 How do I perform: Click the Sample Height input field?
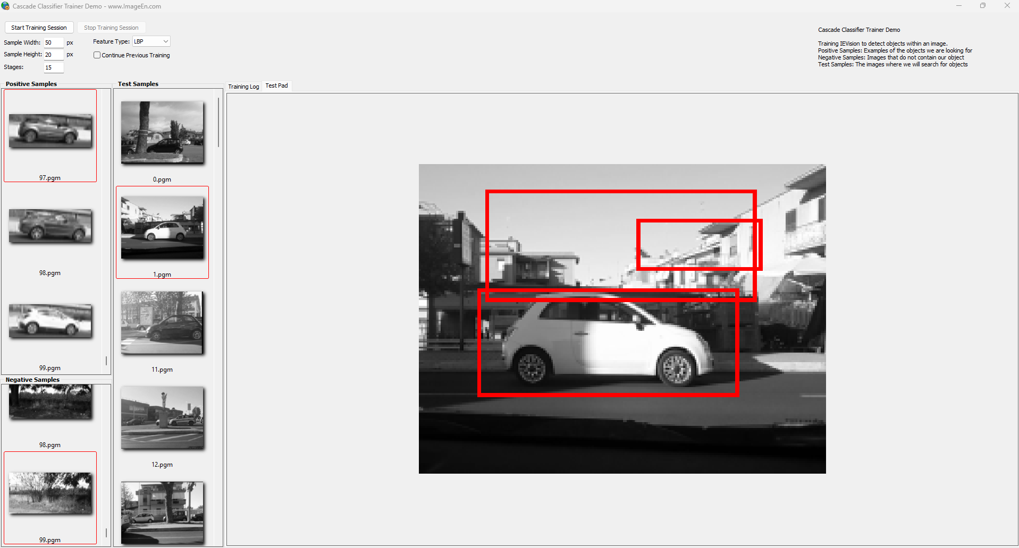[x=54, y=55]
